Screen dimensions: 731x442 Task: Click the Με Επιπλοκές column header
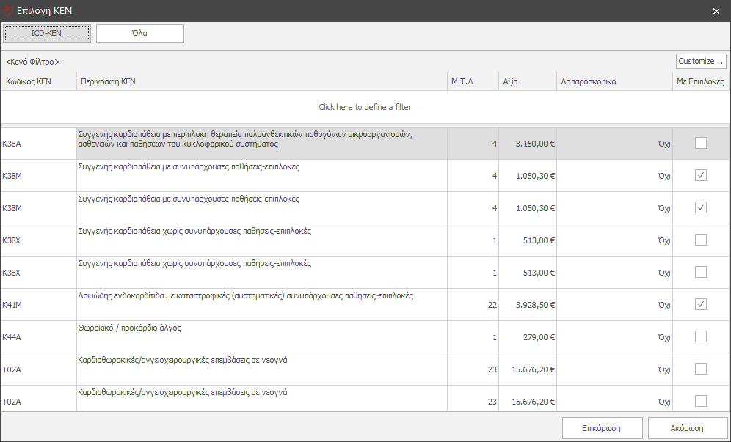click(700, 81)
